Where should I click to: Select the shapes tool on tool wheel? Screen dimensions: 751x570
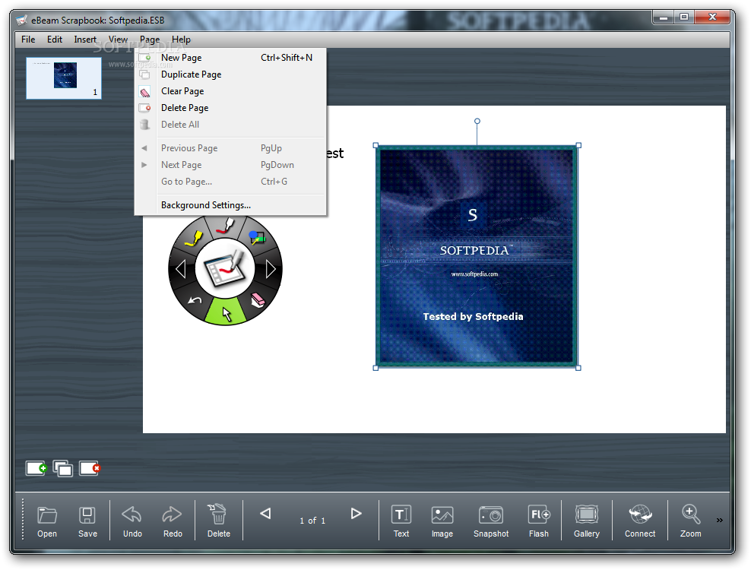tap(257, 238)
